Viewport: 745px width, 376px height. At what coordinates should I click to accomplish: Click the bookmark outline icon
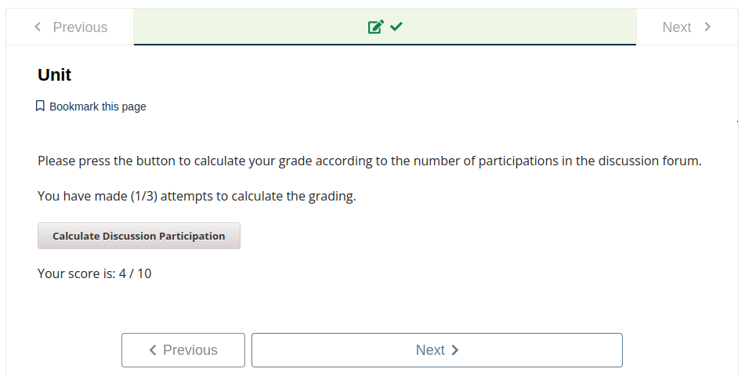(41, 107)
